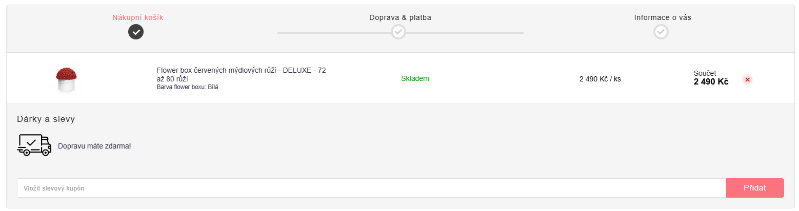Screen dimensions: 799x211
Task: Click the dark checkmark circle under Nákupní košík
Action: [136, 32]
